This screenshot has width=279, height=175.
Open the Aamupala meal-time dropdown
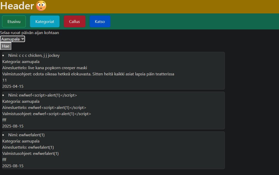click(12, 39)
